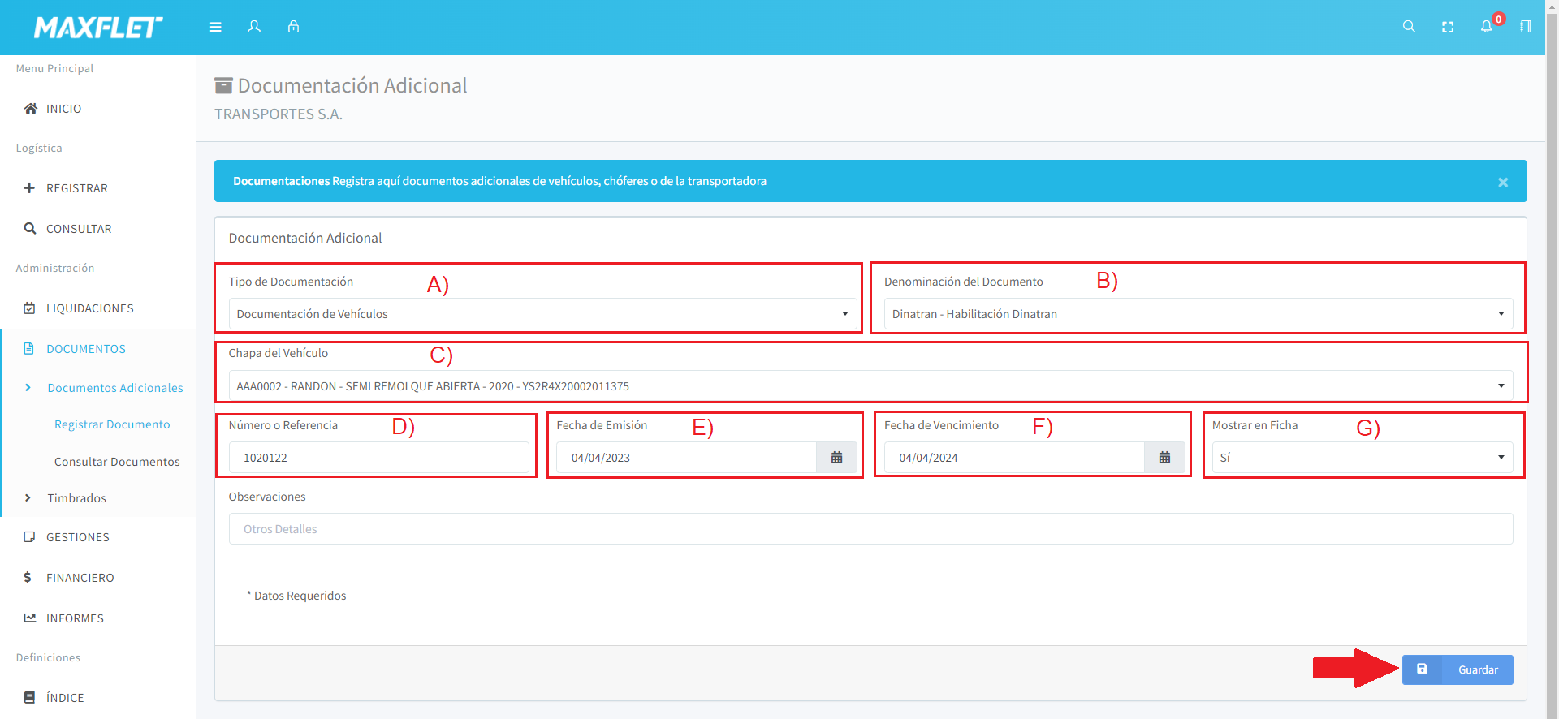This screenshot has width=1559, height=719.
Task: Change the Mostrar en Ficha selection
Action: pos(1362,458)
